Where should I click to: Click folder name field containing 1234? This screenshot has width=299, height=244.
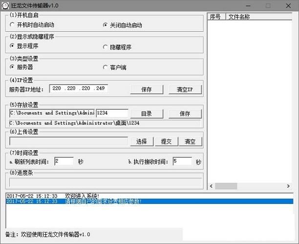click(112, 113)
